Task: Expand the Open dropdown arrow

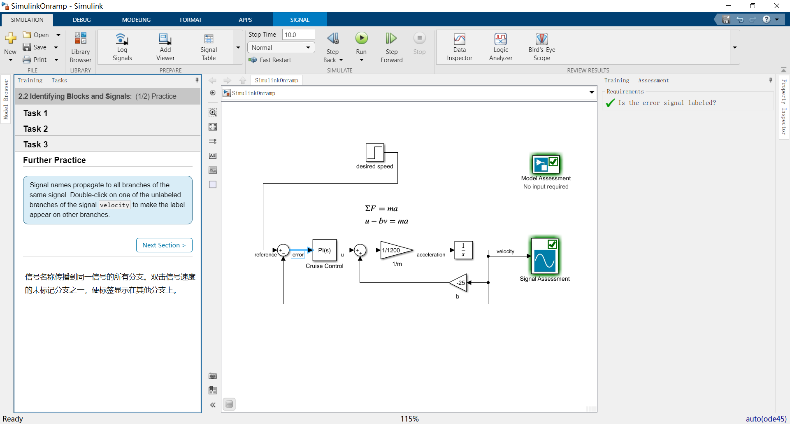Action: click(58, 35)
